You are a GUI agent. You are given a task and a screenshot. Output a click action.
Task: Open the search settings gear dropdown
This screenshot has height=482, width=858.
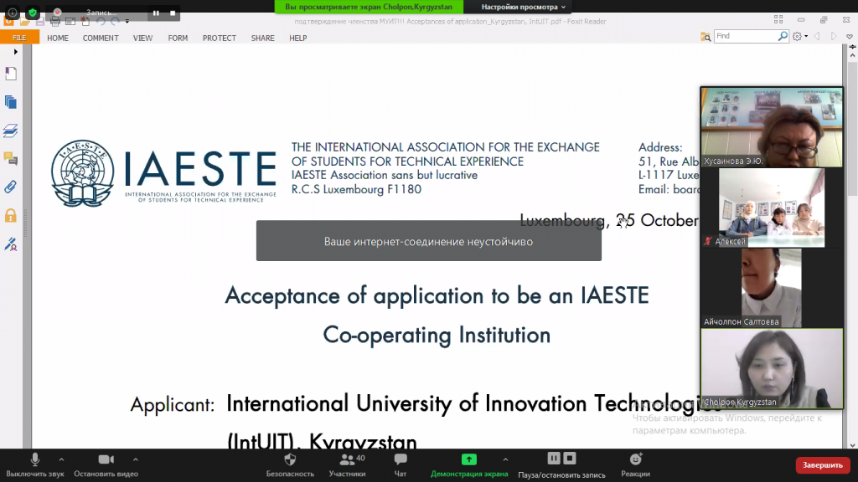[800, 37]
